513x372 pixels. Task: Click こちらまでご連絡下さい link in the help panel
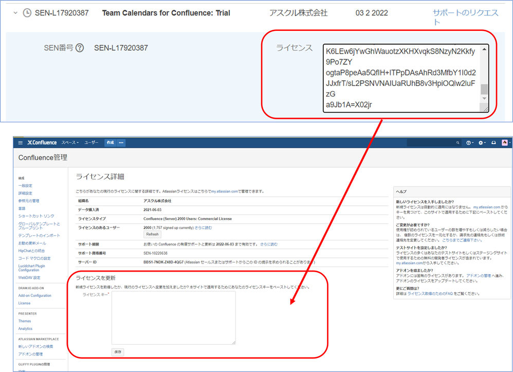coord(462,240)
